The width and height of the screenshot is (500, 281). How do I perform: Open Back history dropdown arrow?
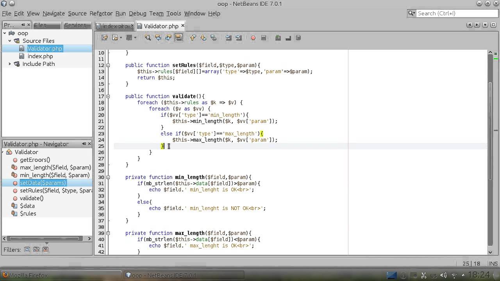(x=121, y=38)
